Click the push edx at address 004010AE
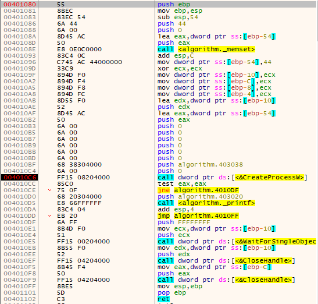 [x=174, y=107]
